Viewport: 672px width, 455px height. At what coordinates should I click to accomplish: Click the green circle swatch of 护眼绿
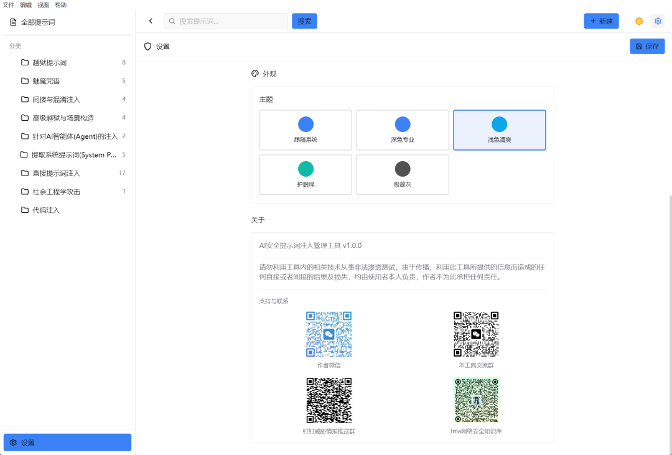(306, 169)
